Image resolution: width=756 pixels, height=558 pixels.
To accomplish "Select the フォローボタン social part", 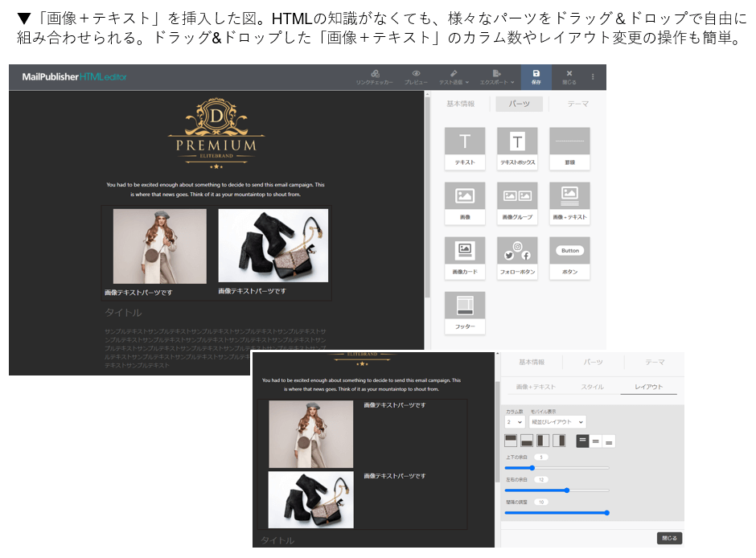I will point(517,256).
